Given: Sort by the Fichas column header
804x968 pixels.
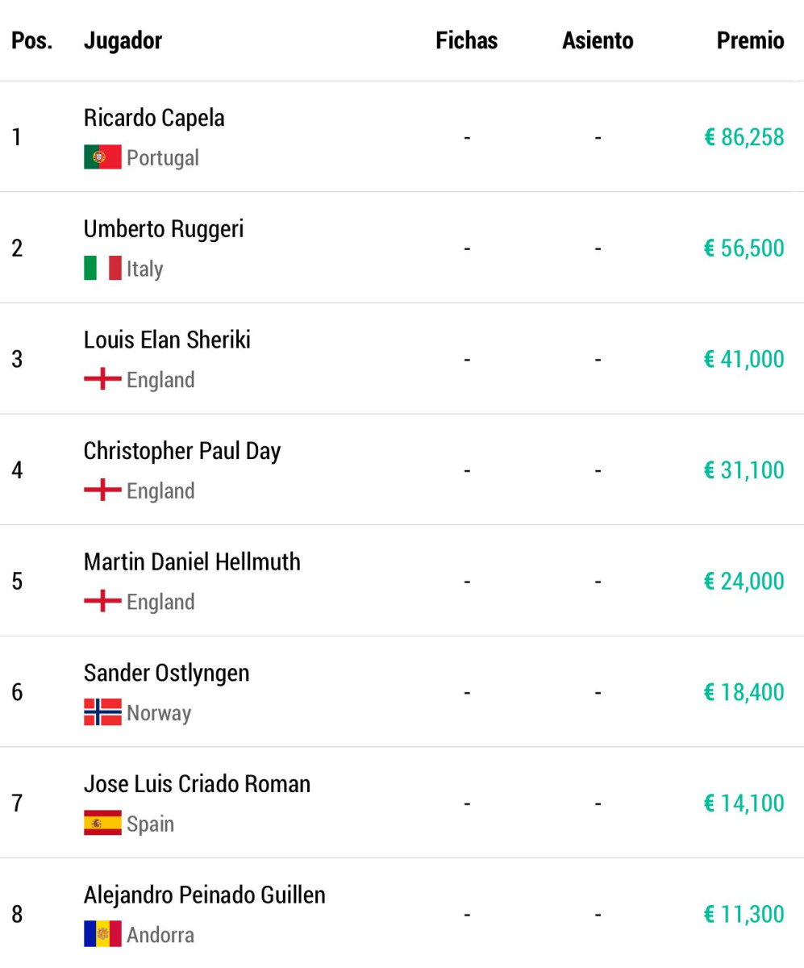Looking at the screenshot, I should pyautogui.click(x=467, y=41).
